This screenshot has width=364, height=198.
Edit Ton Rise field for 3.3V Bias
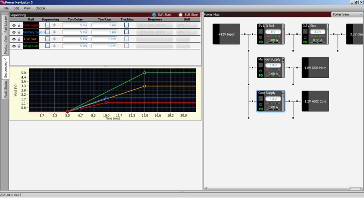104,39
